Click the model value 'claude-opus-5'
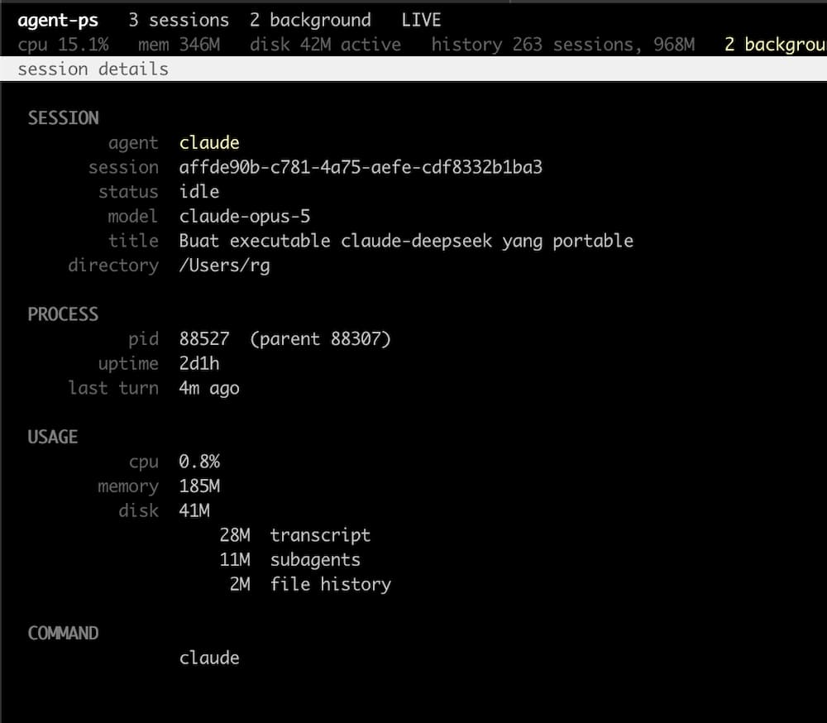This screenshot has width=827, height=723. point(245,217)
